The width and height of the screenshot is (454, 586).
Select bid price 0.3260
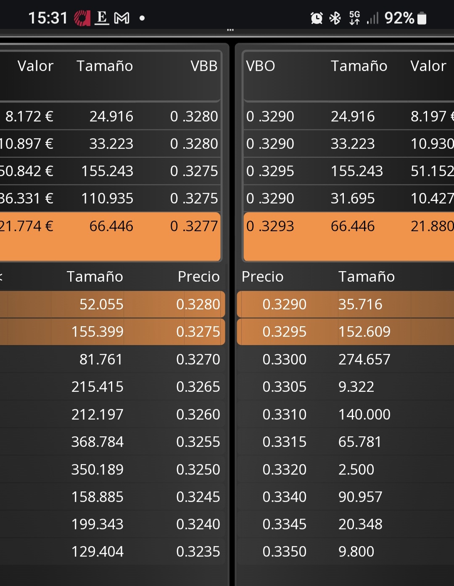[x=198, y=414]
